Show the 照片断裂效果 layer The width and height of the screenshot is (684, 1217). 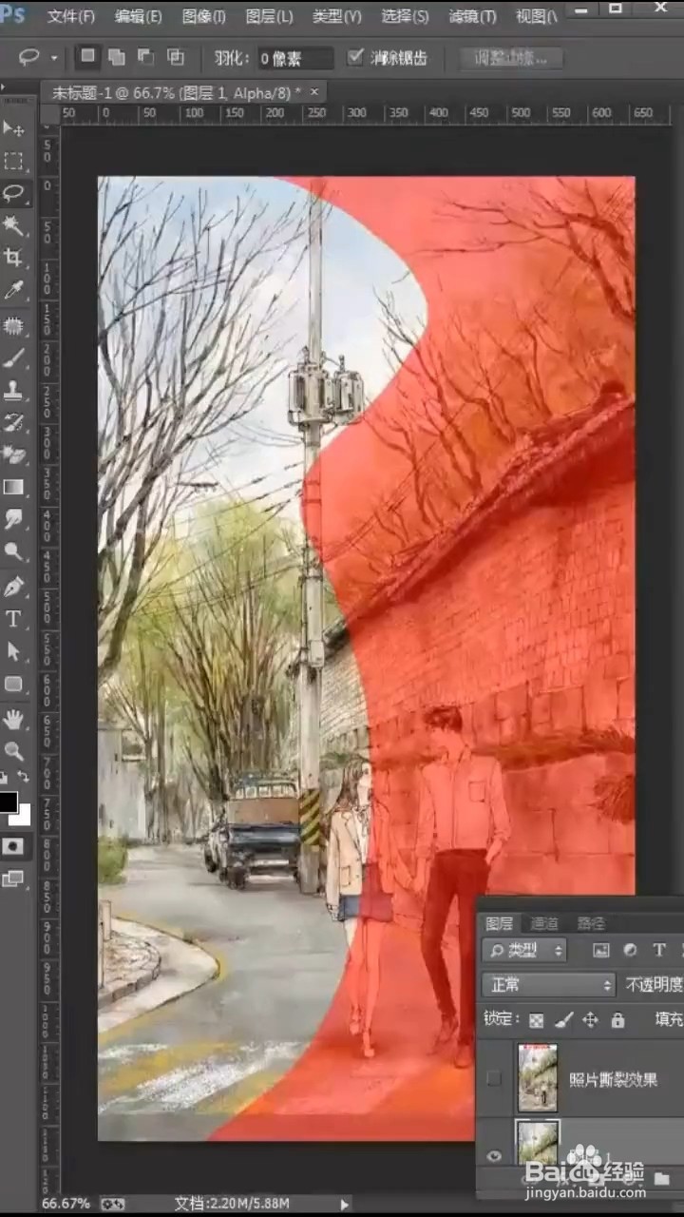493,1078
